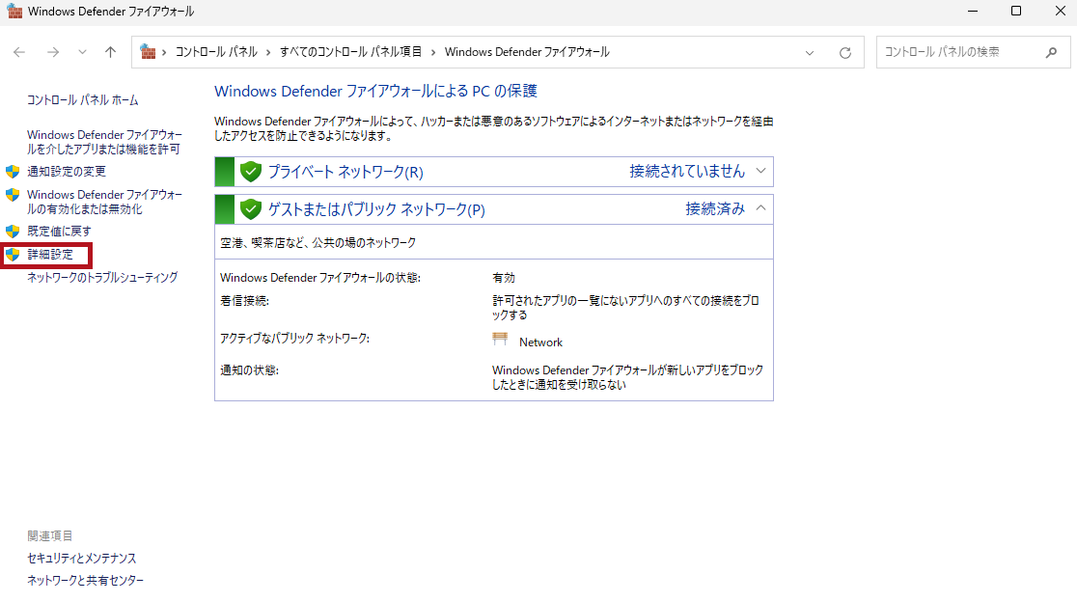The width and height of the screenshot is (1077, 602).
Task: Open コントロール パネル ホーム link
Action: point(82,100)
